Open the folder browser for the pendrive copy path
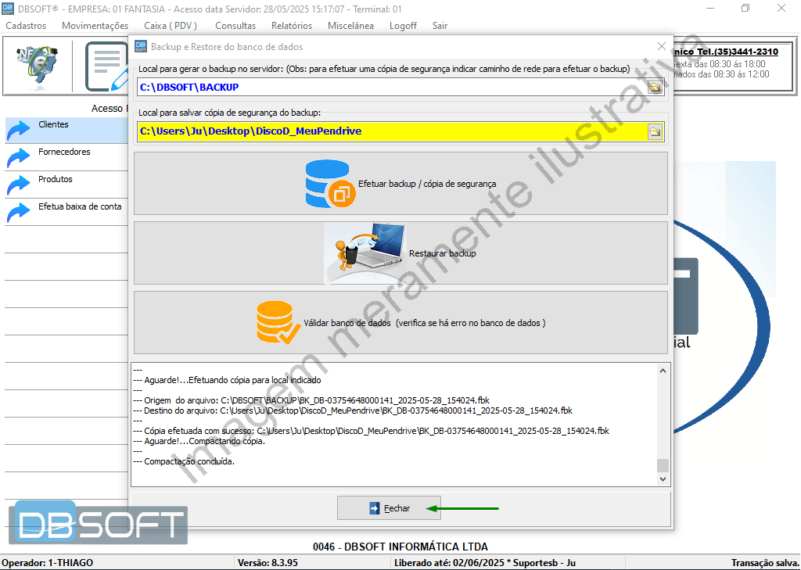This screenshot has width=801, height=570. (x=656, y=131)
